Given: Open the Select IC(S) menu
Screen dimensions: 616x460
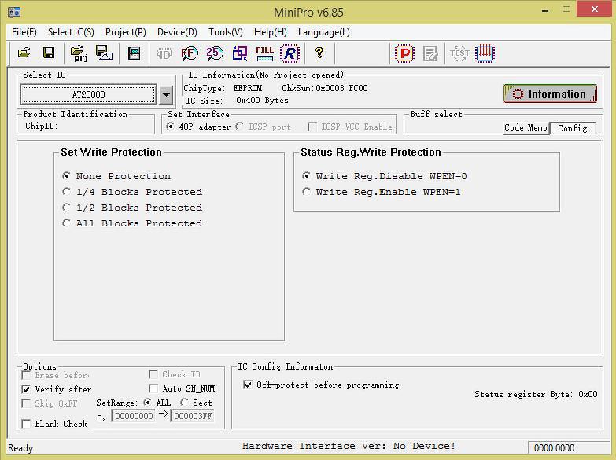Looking at the screenshot, I should tap(71, 32).
